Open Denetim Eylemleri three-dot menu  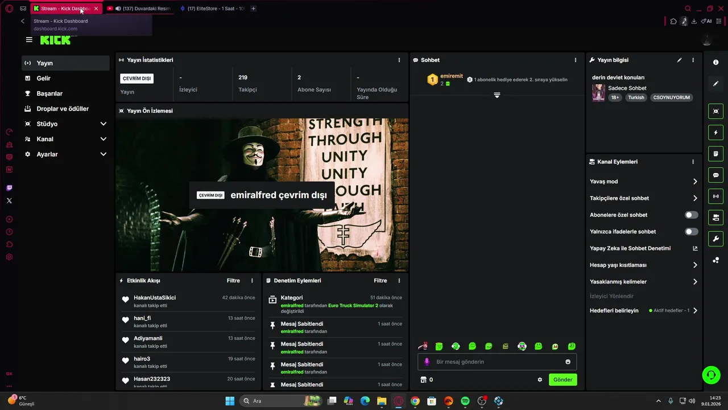pos(399,281)
